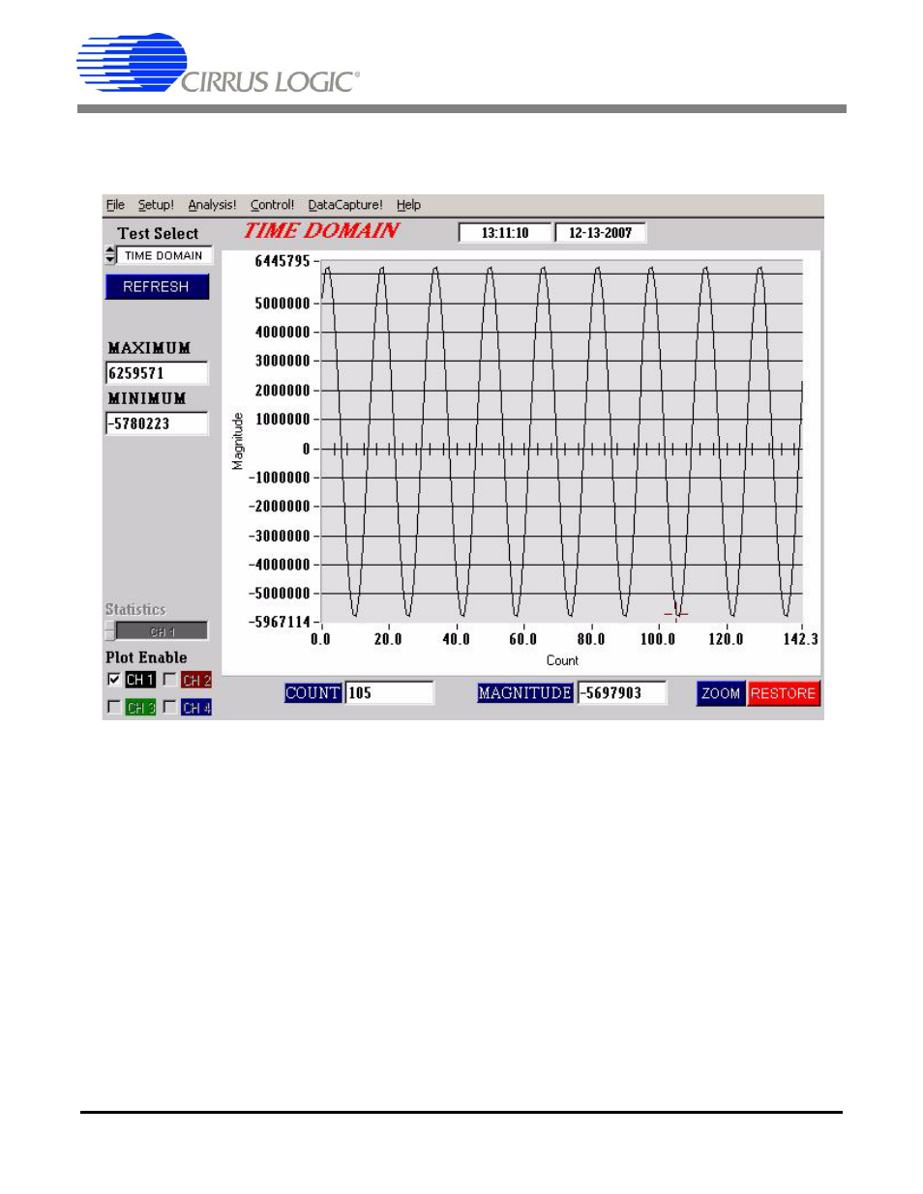
Task: Enable the CH 4 plot checkbox
Action: [169, 707]
